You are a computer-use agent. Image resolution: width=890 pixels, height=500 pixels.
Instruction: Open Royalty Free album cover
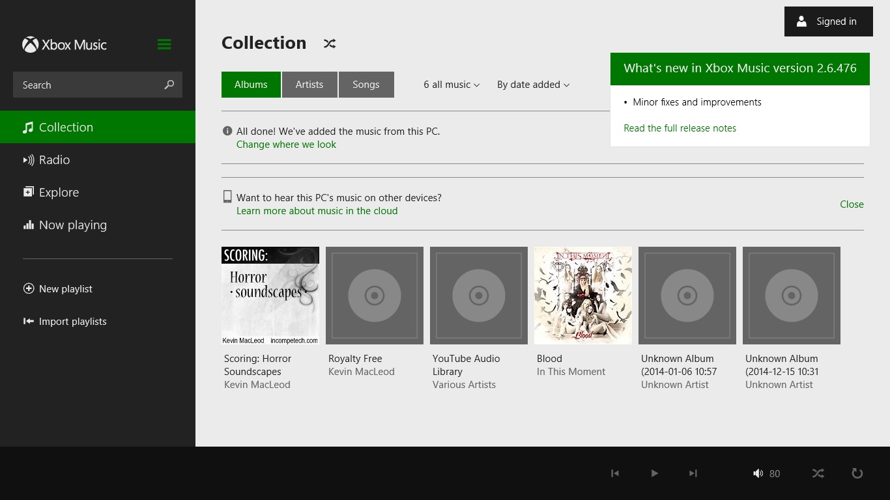coord(375,296)
